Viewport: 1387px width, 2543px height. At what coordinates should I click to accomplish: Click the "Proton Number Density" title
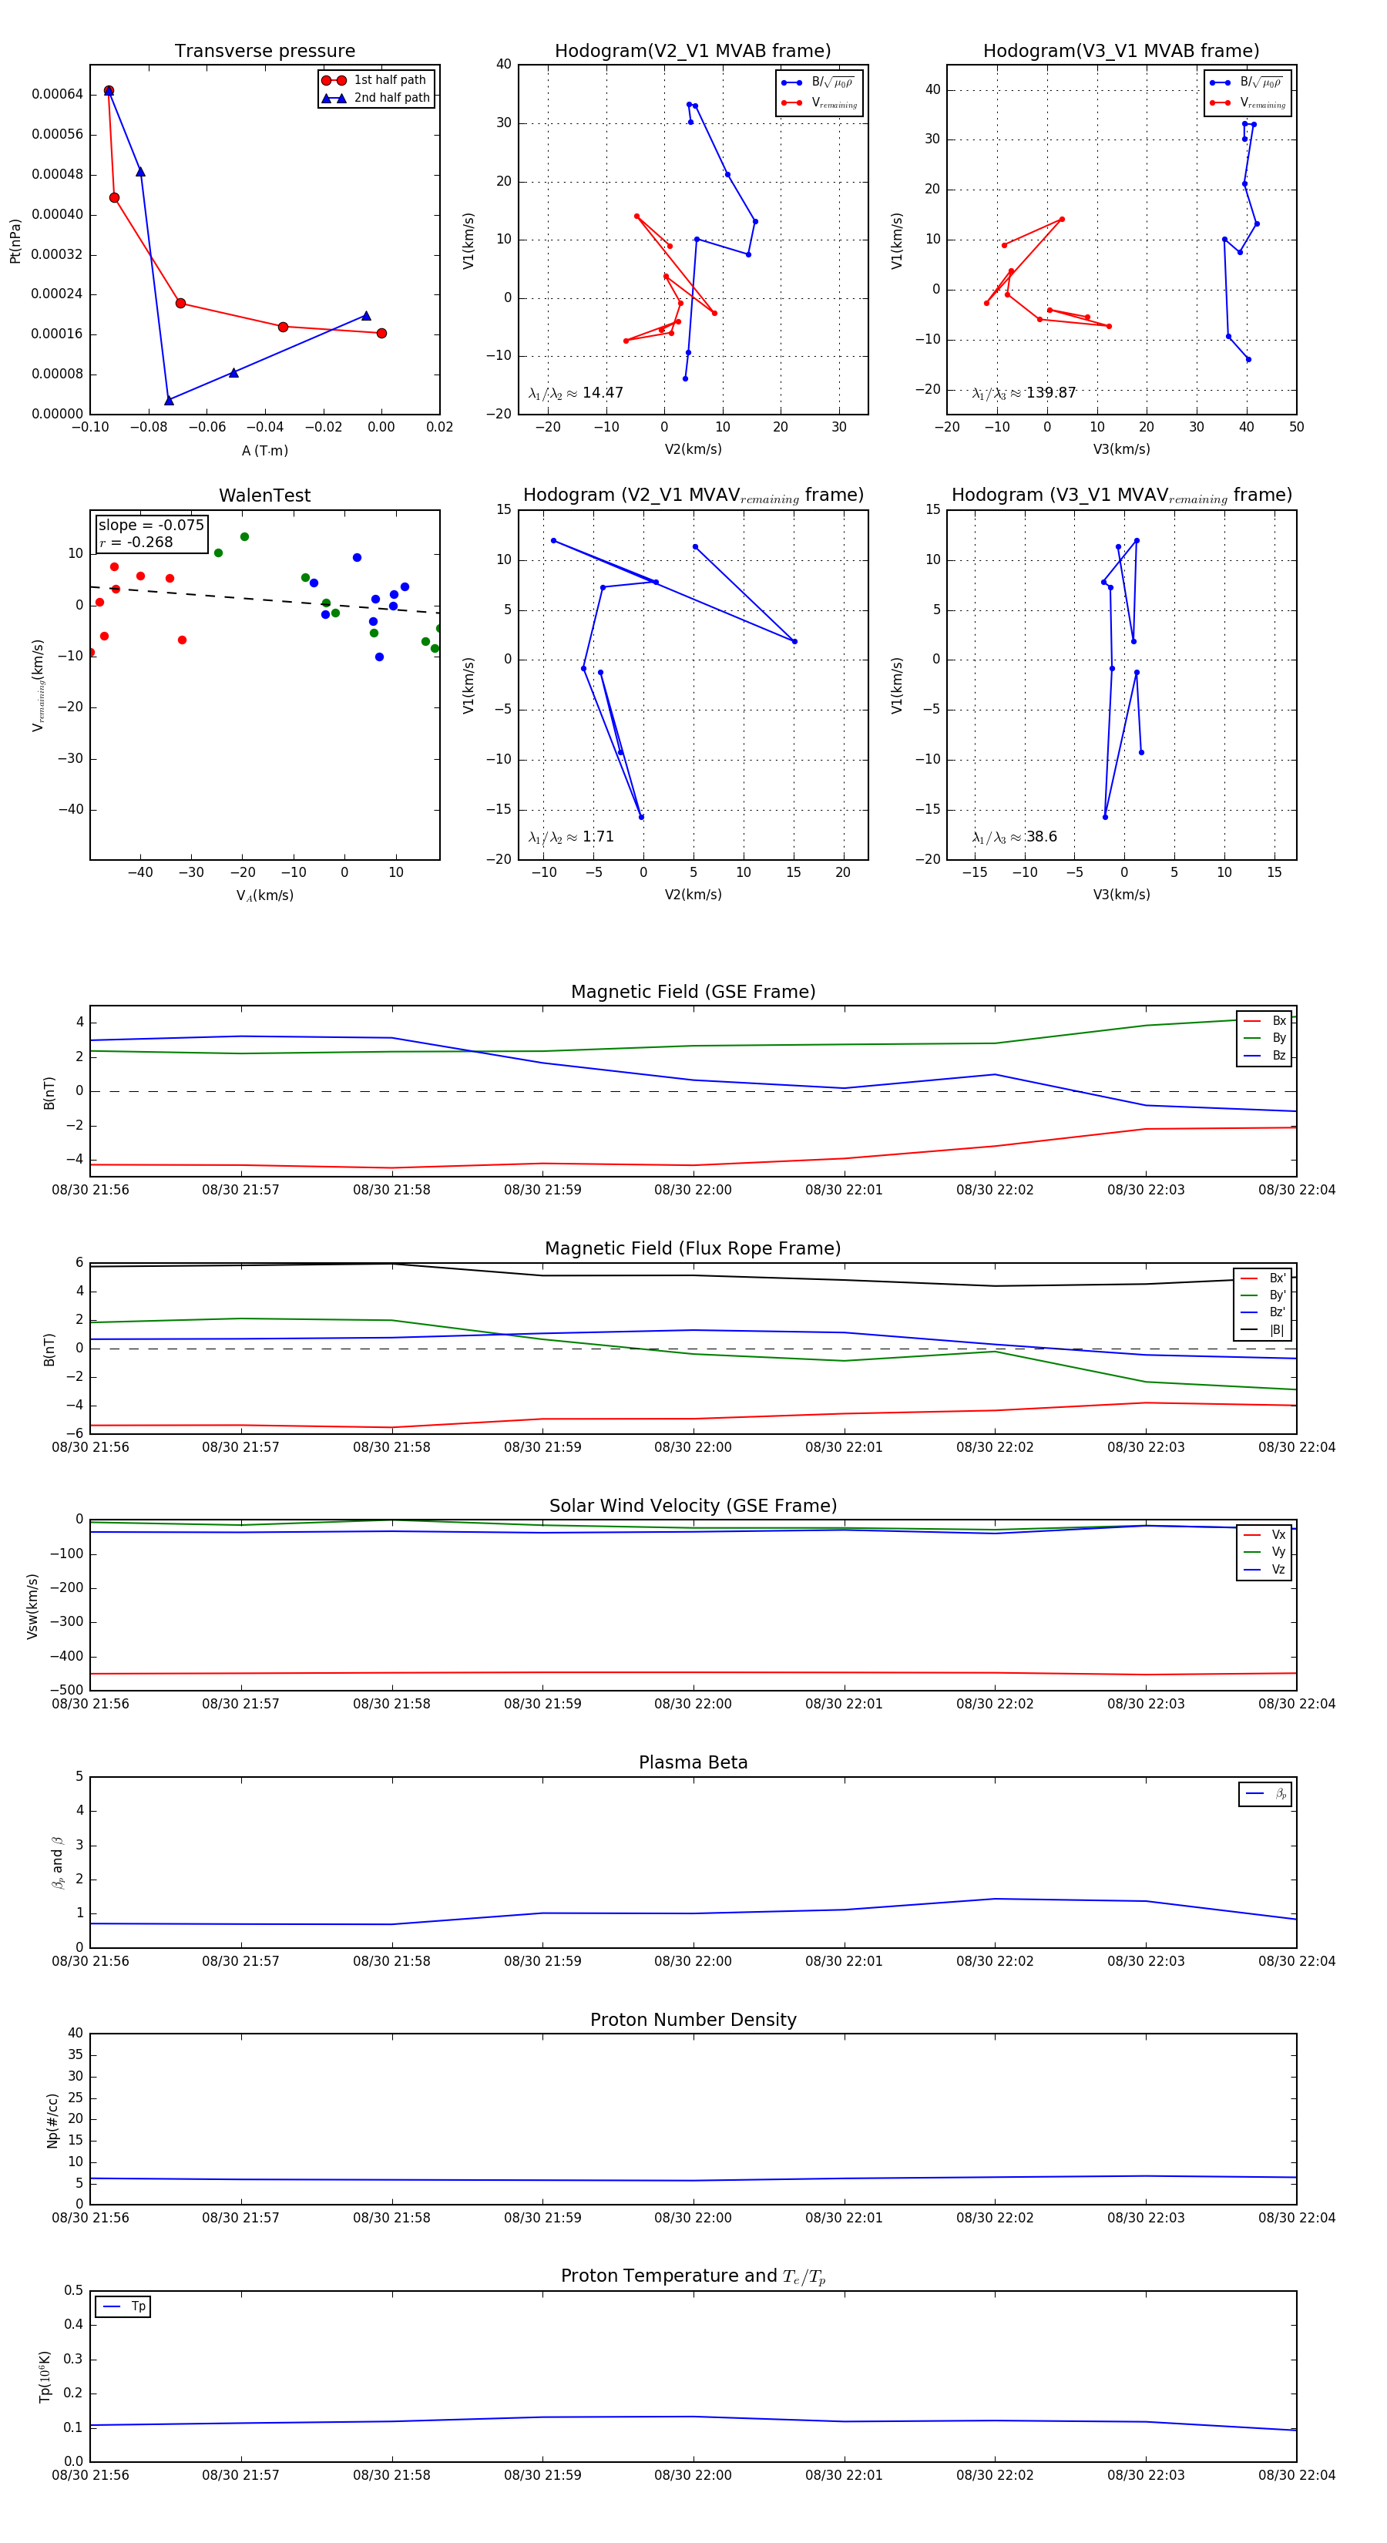pyautogui.click(x=693, y=2020)
